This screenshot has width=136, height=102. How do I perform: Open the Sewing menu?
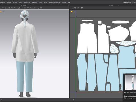coord(9,2)
